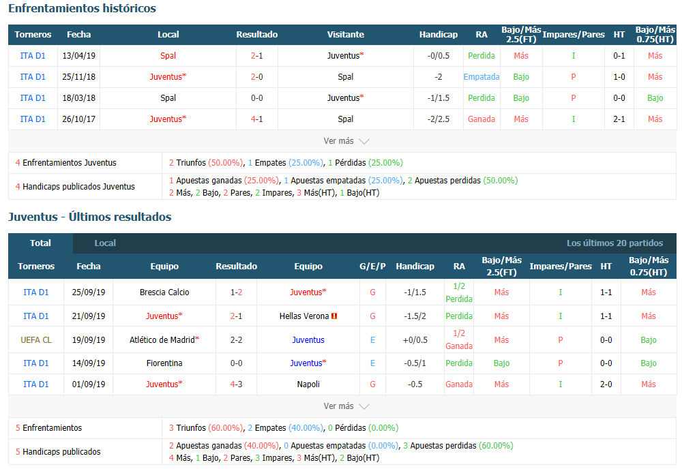Image resolution: width=682 pixels, height=469 pixels.
Task: Click 'Ganada' RA value for 26/10/17
Action: pyautogui.click(x=481, y=119)
